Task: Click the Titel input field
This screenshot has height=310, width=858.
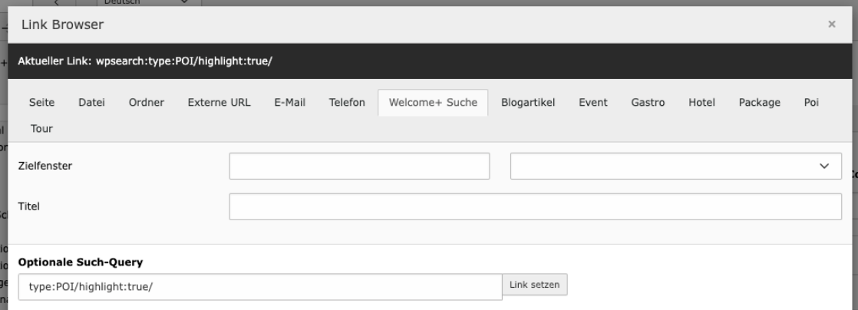Action: (x=535, y=206)
